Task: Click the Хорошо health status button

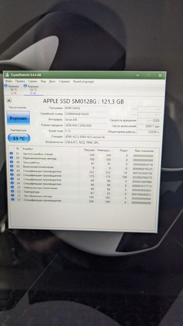Action: click(x=18, y=118)
